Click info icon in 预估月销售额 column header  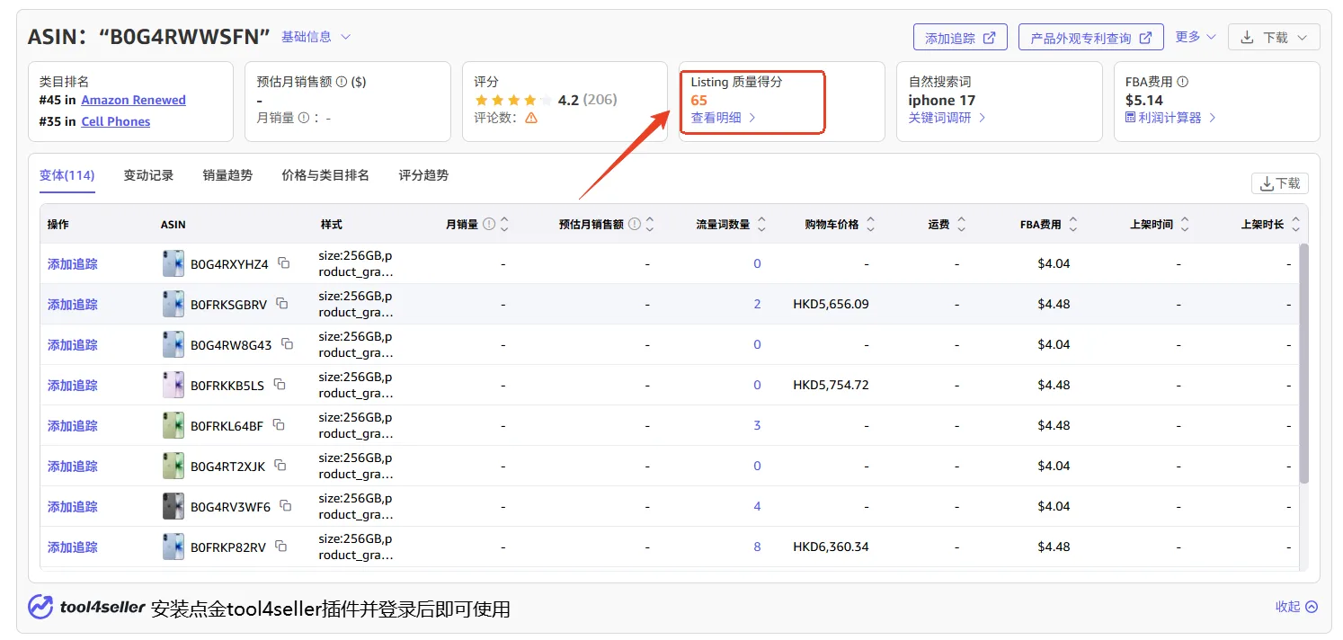pos(635,224)
